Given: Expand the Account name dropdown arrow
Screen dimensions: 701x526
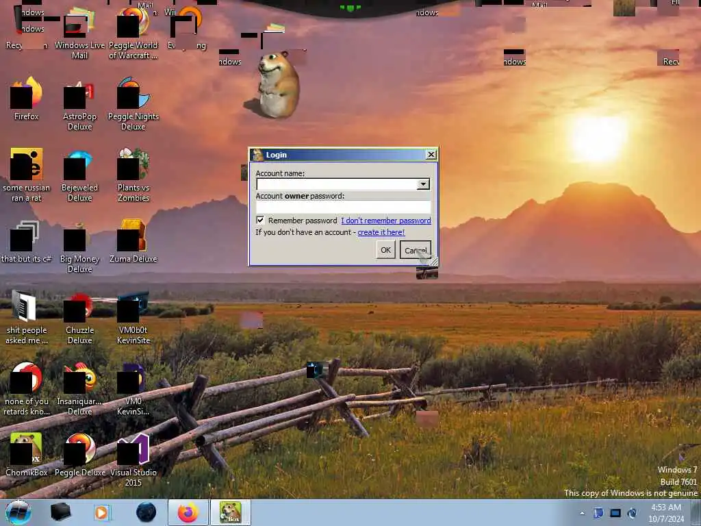Looking at the screenshot, I should [x=423, y=184].
